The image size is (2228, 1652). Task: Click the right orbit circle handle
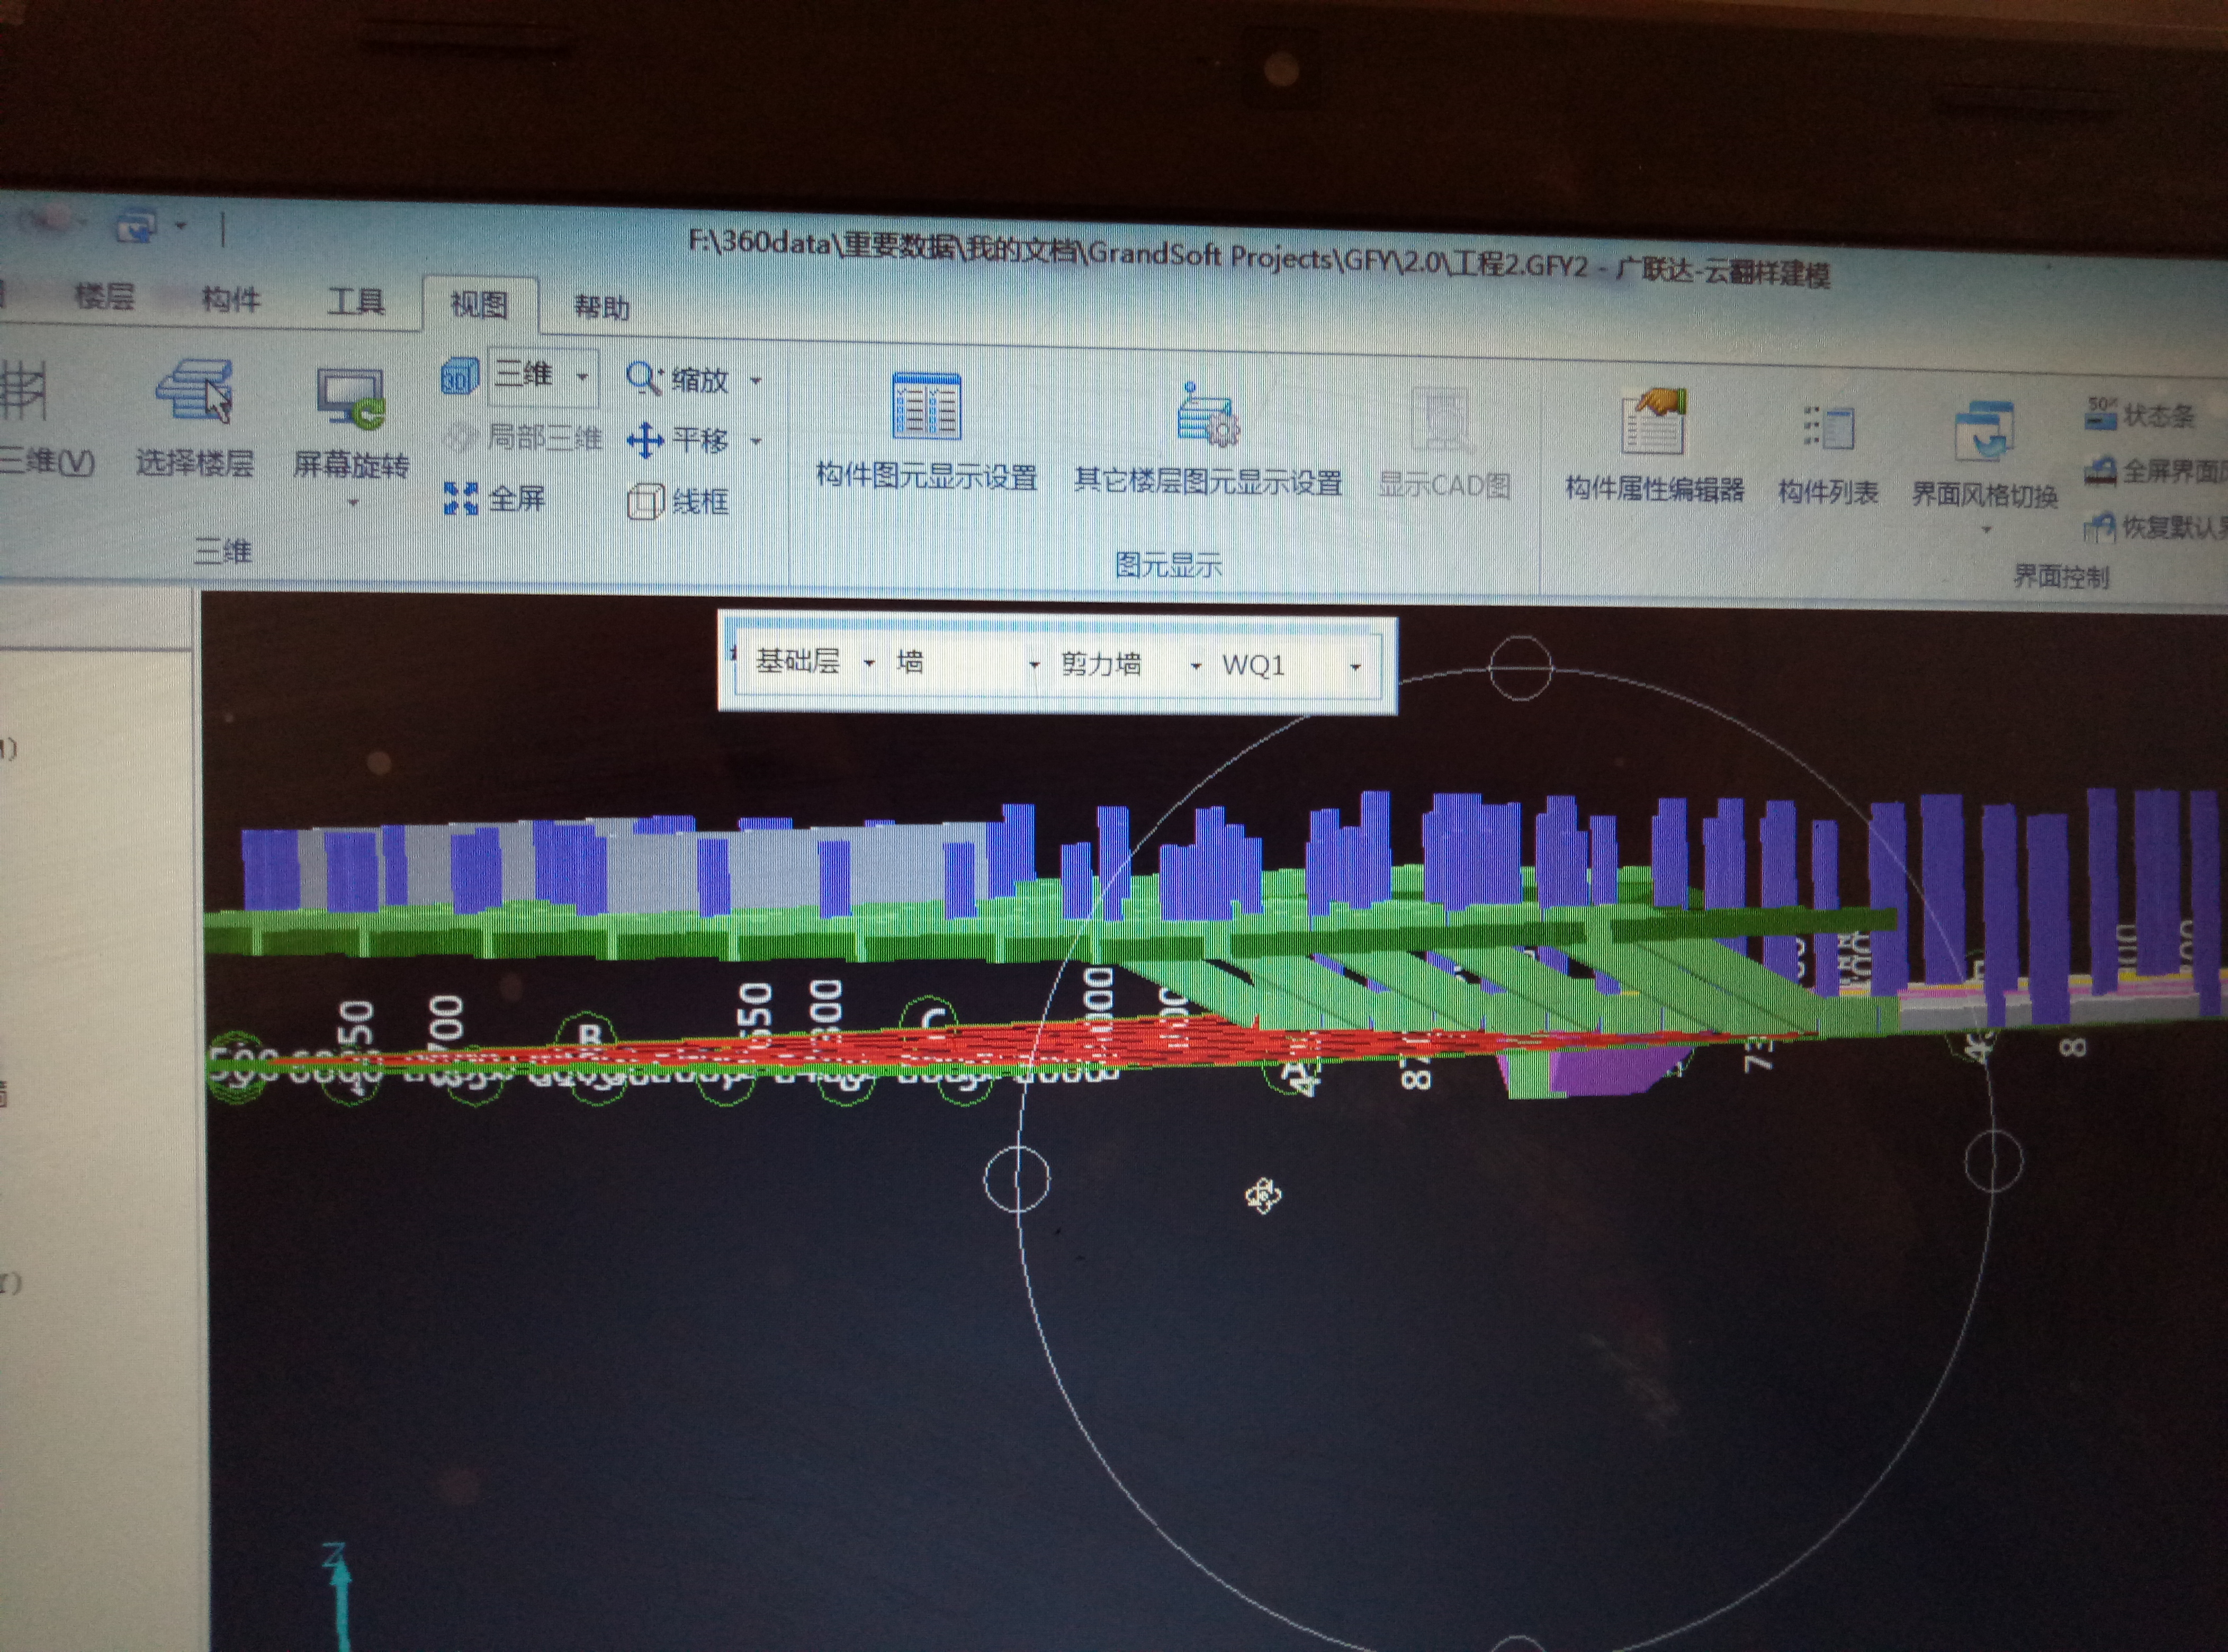pyautogui.click(x=1994, y=1162)
